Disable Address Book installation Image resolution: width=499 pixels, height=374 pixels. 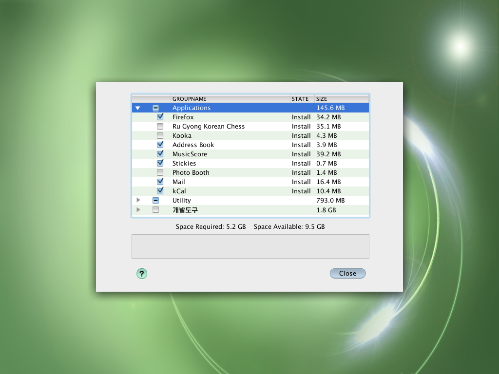pyautogui.click(x=160, y=145)
